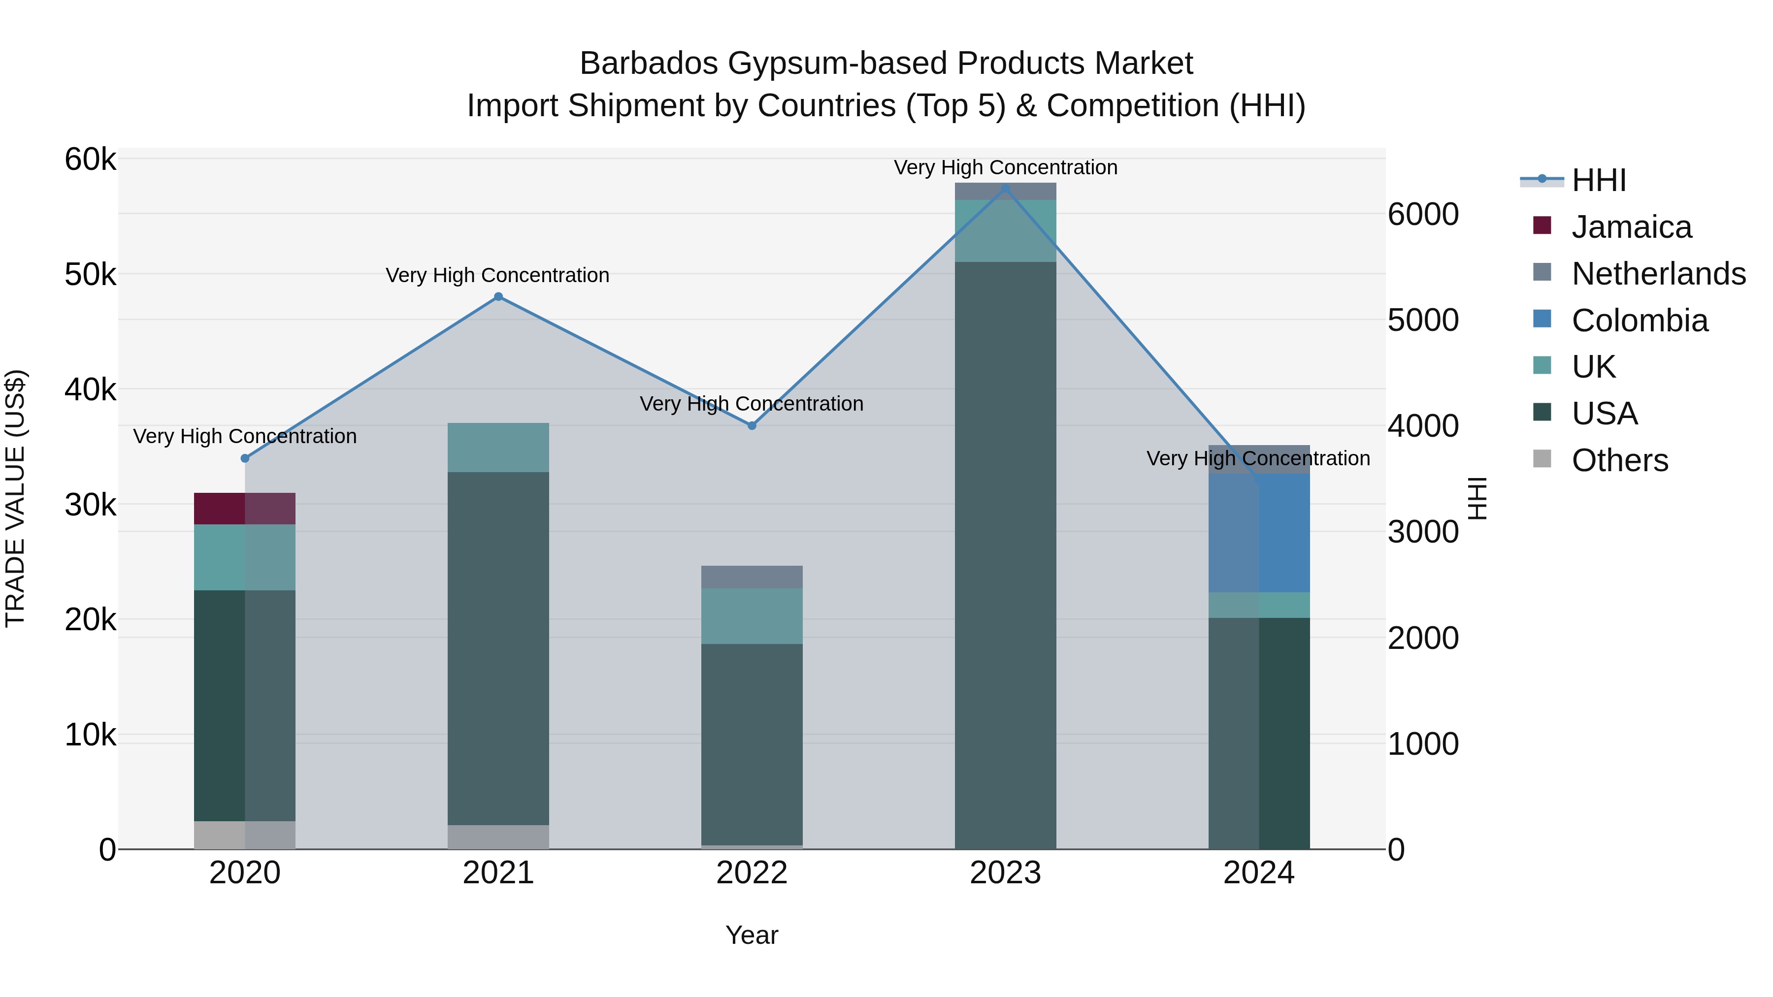Click the Netherlands segment of 2022 bar
Viewport: 1773px width, 997px height.
point(752,578)
